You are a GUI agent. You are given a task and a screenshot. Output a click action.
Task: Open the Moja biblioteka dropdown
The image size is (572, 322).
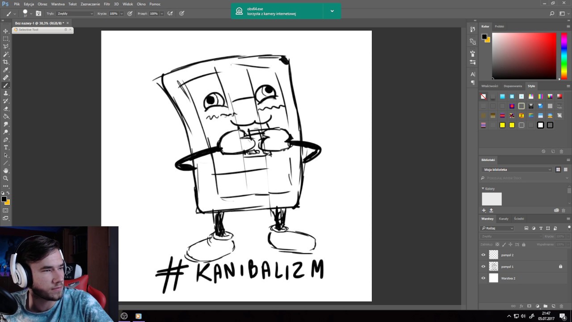pos(517,169)
